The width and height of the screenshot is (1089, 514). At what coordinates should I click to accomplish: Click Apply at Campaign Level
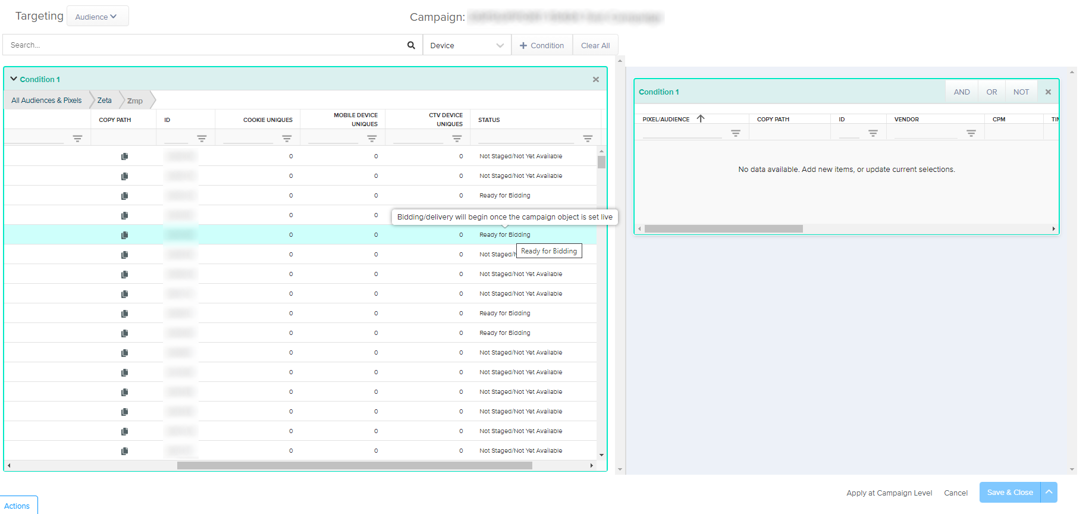pyautogui.click(x=889, y=493)
